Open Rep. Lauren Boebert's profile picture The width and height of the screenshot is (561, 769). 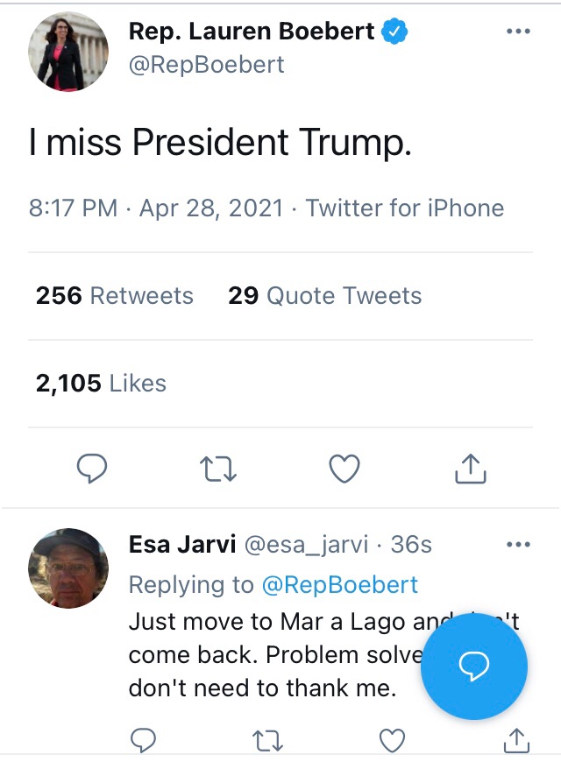click(x=68, y=52)
